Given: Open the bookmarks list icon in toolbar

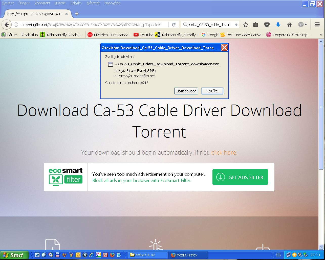Looking at the screenshot, I should coord(256,25).
